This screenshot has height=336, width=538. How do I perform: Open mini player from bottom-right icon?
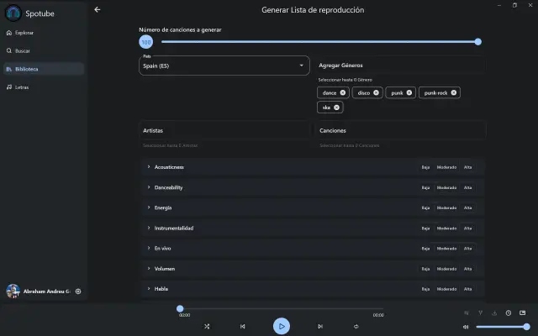[x=523, y=313]
